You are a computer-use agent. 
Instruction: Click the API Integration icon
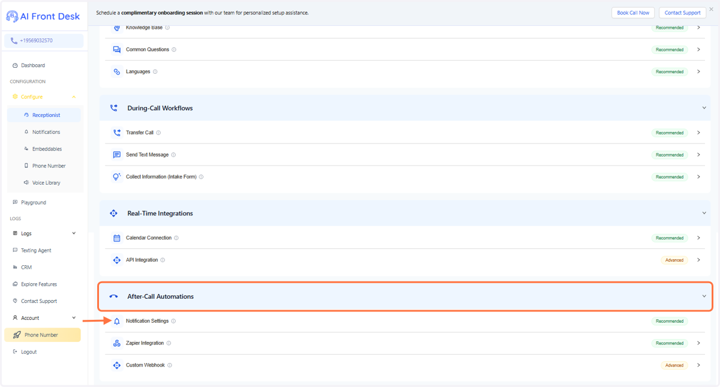tap(117, 260)
